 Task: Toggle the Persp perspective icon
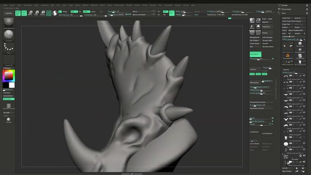pyautogui.click(x=252, y=33)
